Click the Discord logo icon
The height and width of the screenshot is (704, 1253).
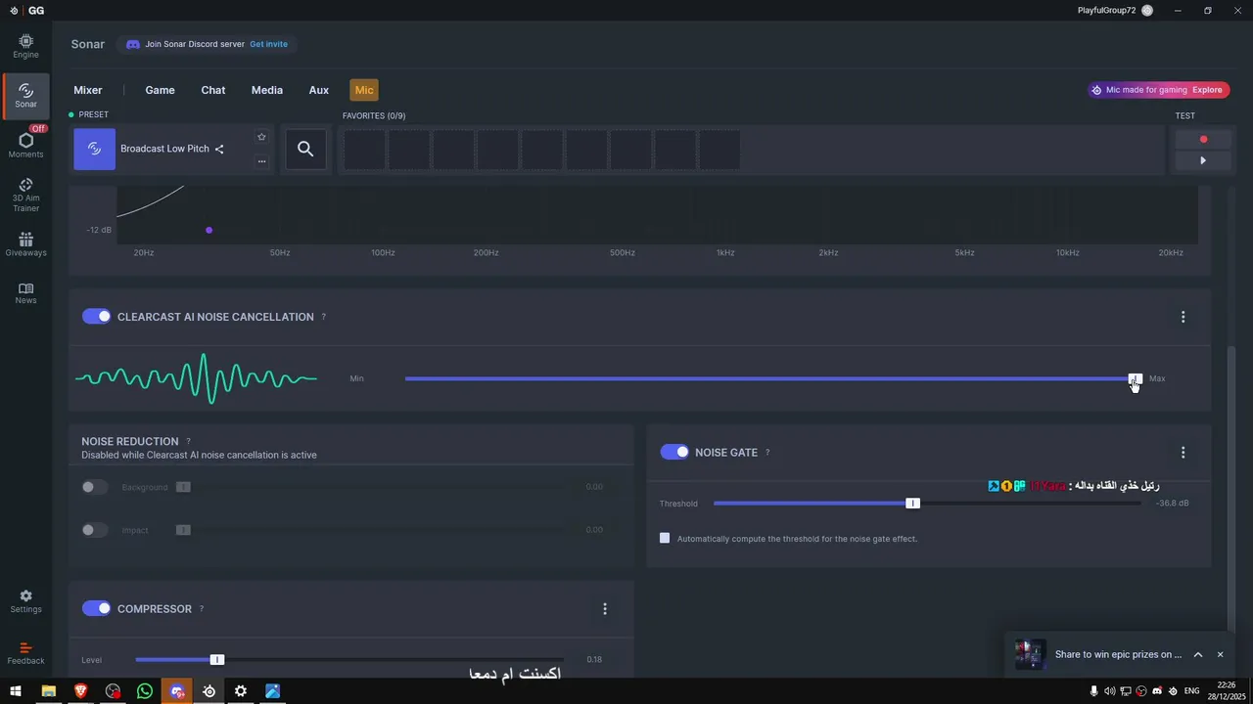point(133,44)
